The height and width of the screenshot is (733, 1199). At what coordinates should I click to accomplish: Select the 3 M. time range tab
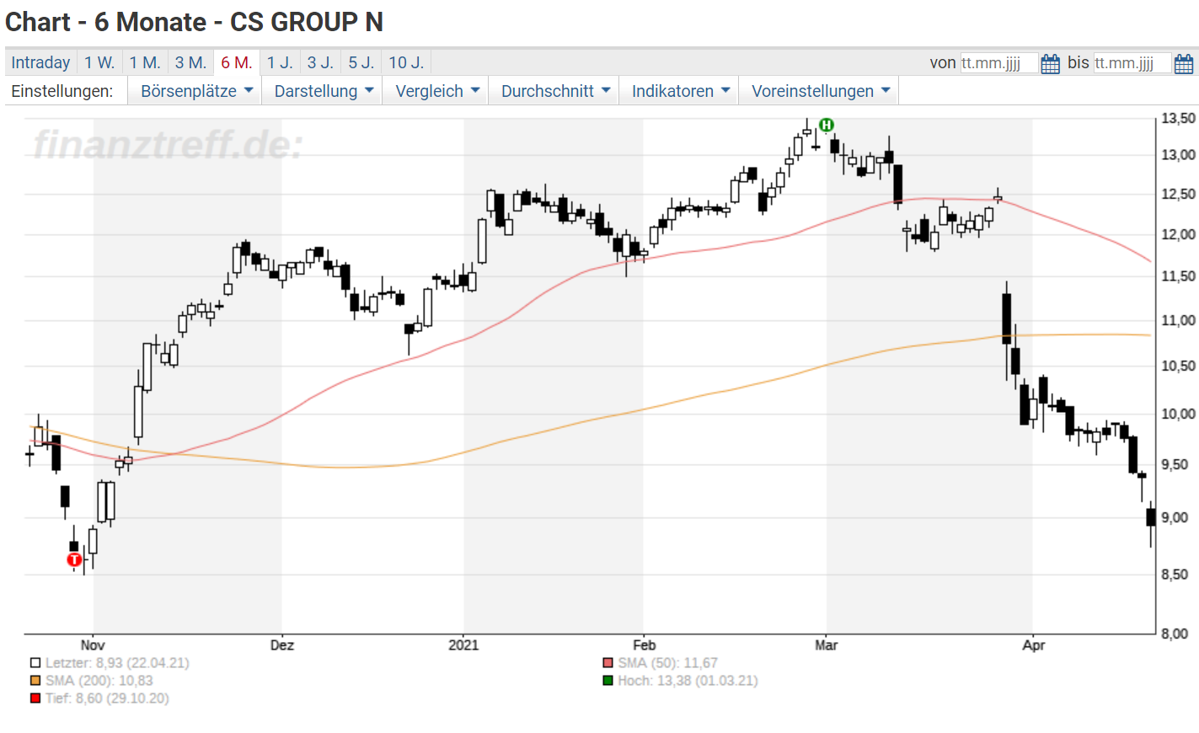(190, 62)
